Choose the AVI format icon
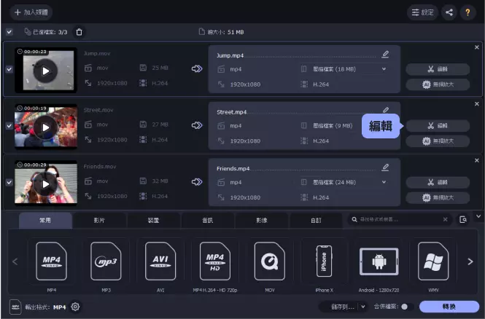The width and height of the screenshot is (485, 319). coord(160,261)
